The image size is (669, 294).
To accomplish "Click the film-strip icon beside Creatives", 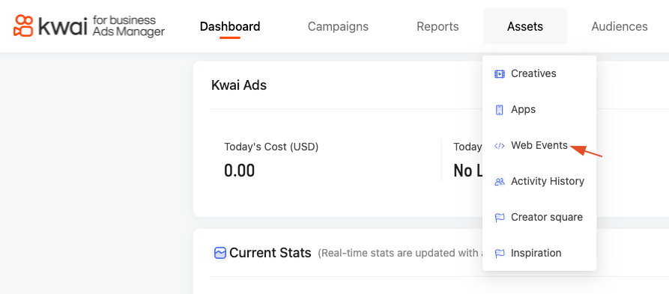I will click(x=499, y=74).
